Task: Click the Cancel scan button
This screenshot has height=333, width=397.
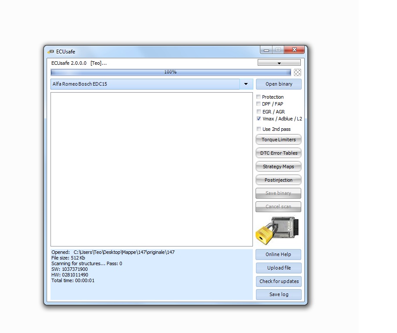Action: click(278, 206)
